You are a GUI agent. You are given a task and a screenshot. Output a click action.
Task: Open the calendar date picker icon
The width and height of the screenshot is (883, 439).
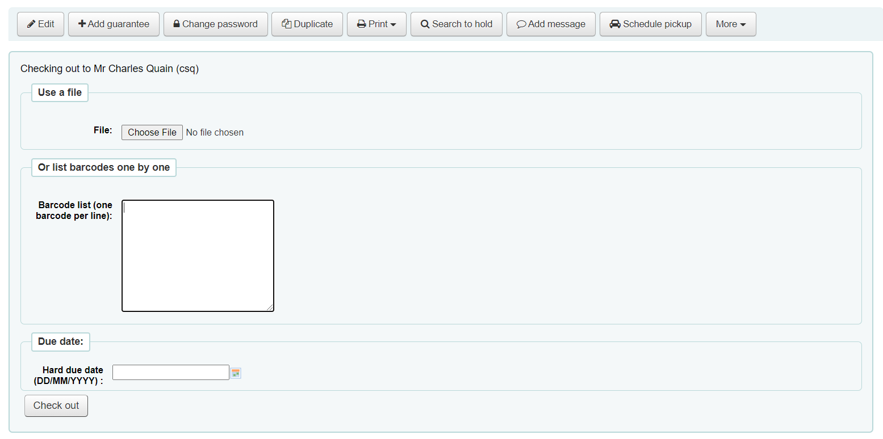coord(236,373)
